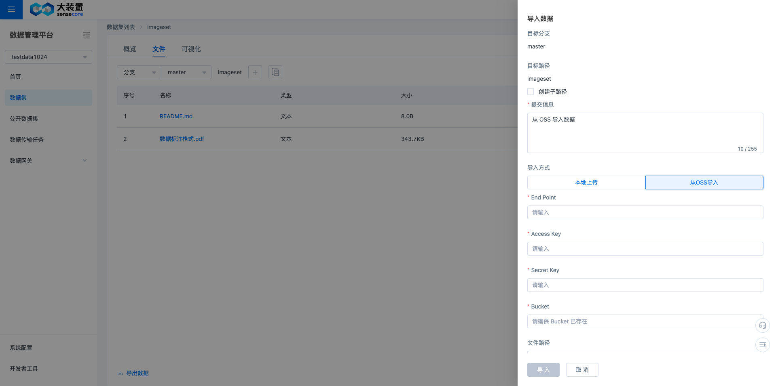The image size is (776, 386).
Task: Switch to the 可视化 tab
Action: pos(191,49)
